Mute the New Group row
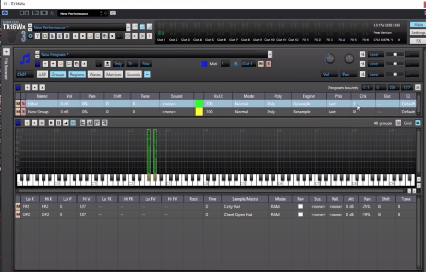 click(18, 112)
